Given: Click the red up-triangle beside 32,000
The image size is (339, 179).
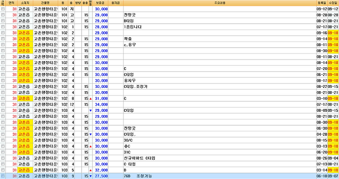Looking at the screenshot, I should [x=90, y=170].
